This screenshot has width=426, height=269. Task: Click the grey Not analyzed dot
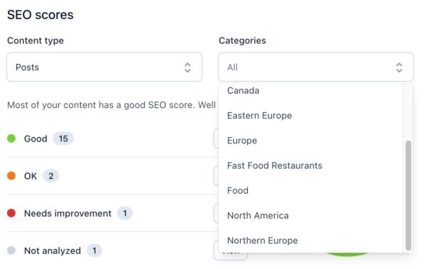click(x=11, y=251)
